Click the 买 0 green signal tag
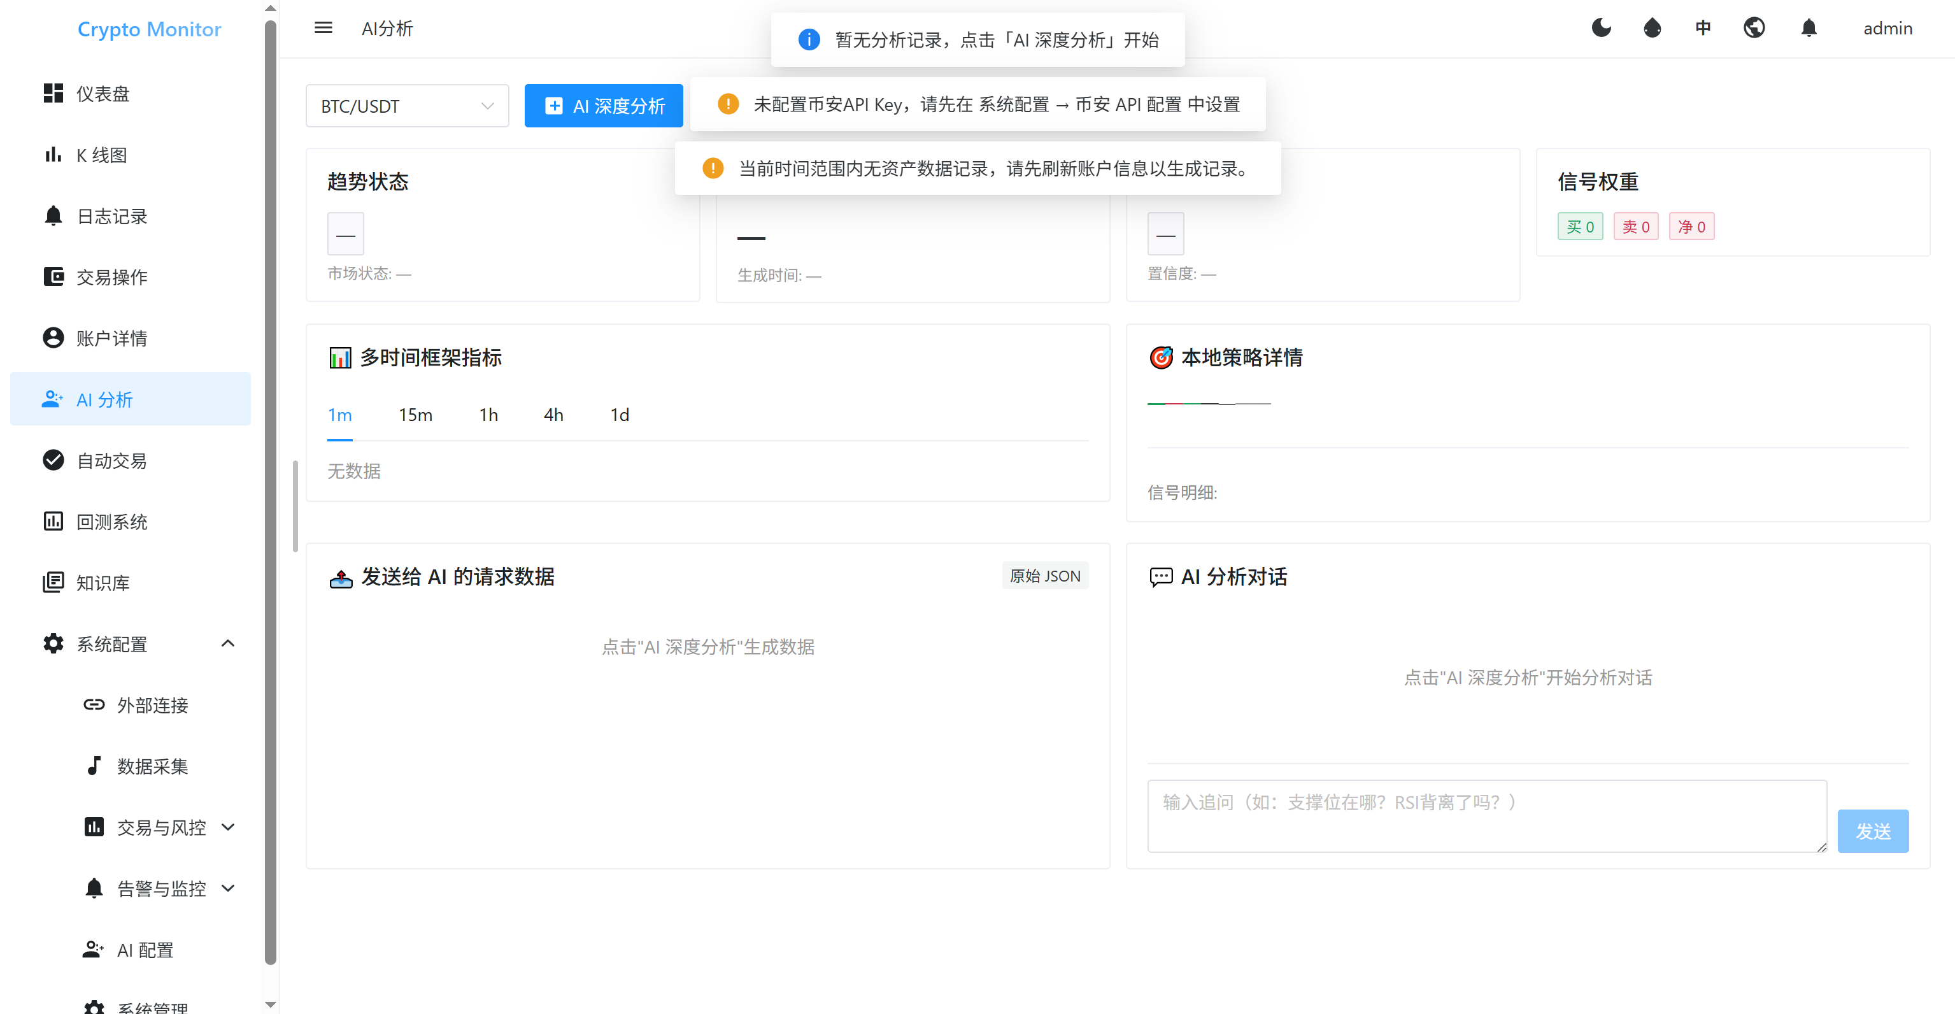The height and width of the screenshot is (1014, 1955). (1580, 226)
